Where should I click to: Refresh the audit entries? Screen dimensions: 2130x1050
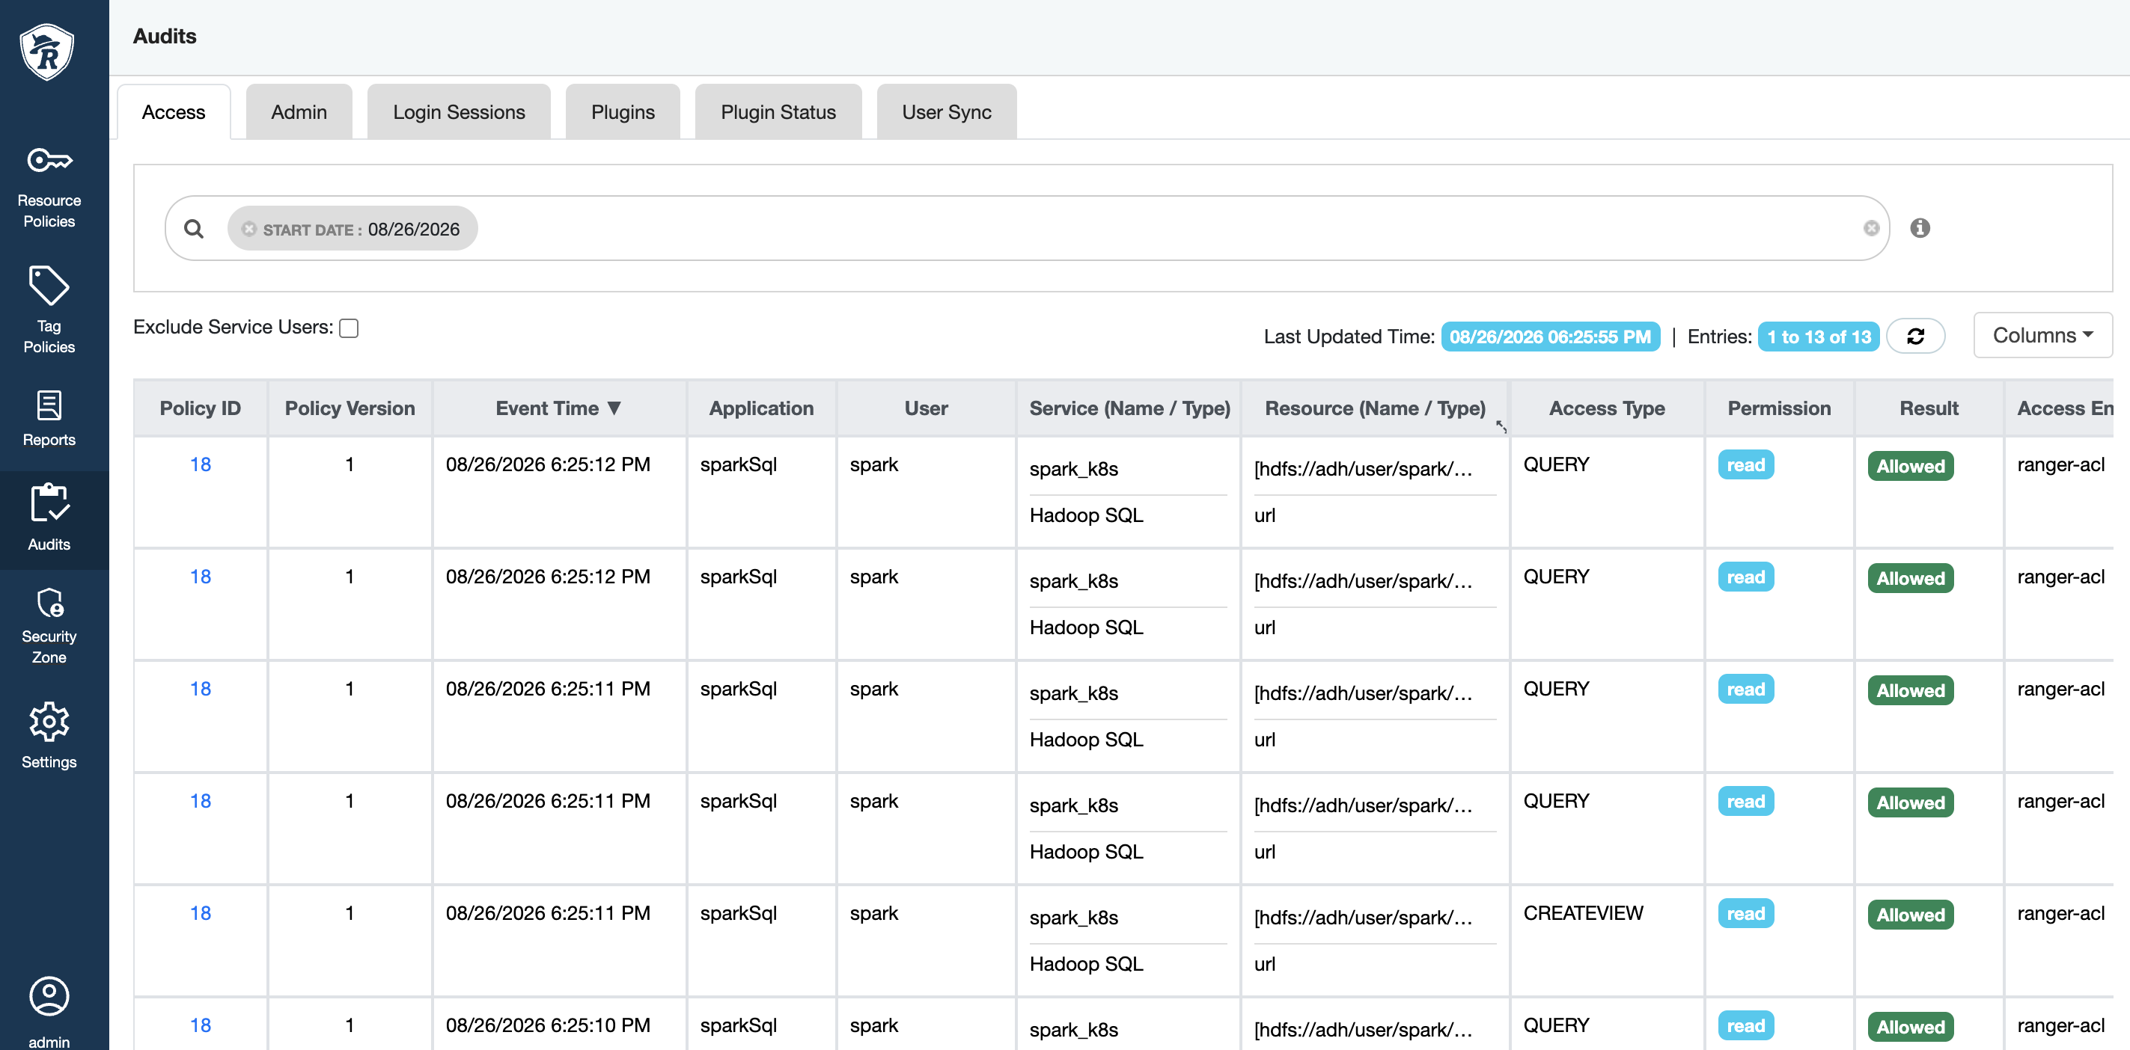tap(1915, 337)
